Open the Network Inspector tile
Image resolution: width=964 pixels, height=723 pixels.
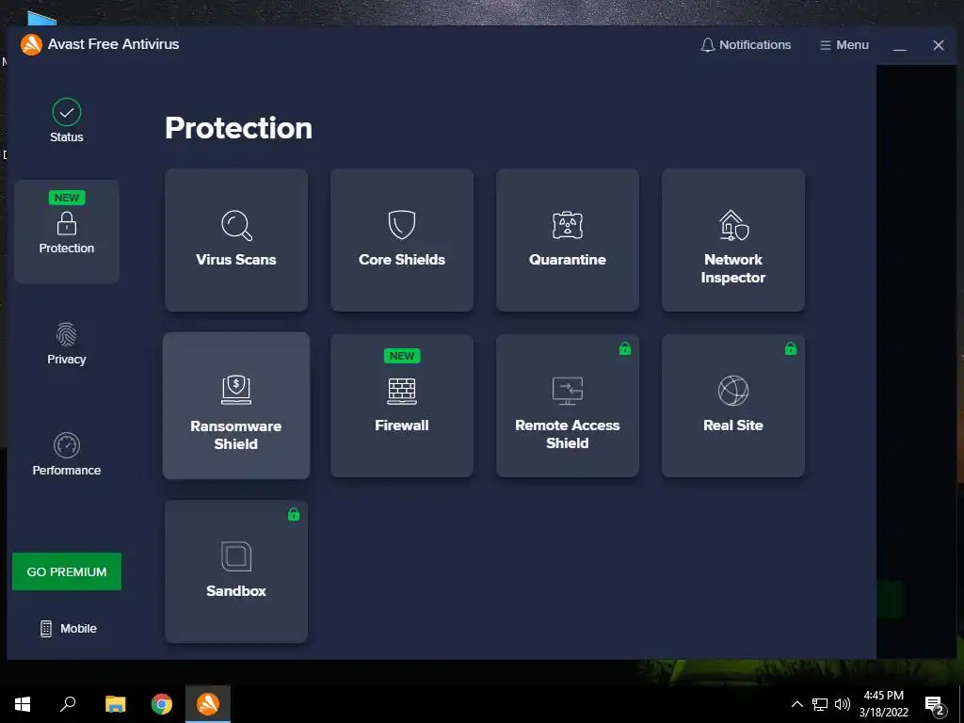coord(732,240)
